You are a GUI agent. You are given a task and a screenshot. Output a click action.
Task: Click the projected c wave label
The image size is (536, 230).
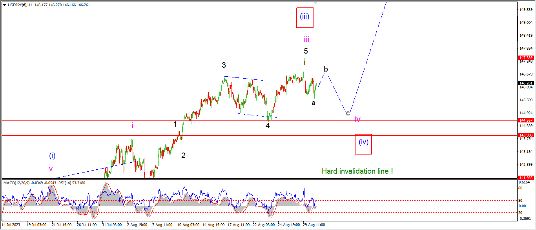click(x=348, y=113)
